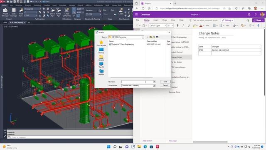Click Tell me what you want to do box
Screen dimensions: 266x150
205,20
